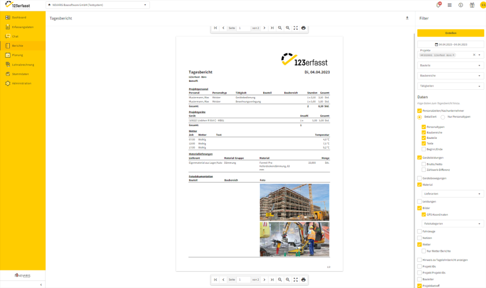Open the Lieferanten dropdown
Viewport: 486px width, 288px height.
pyautogui.click(x=453, y=194)
